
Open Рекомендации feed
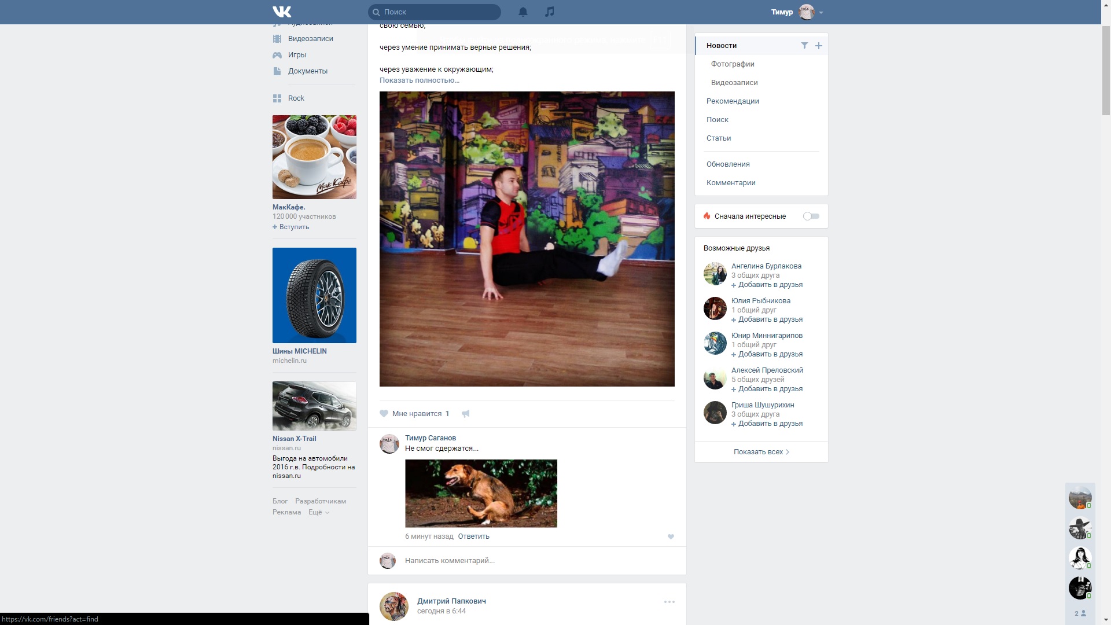(x=733, y=101)
